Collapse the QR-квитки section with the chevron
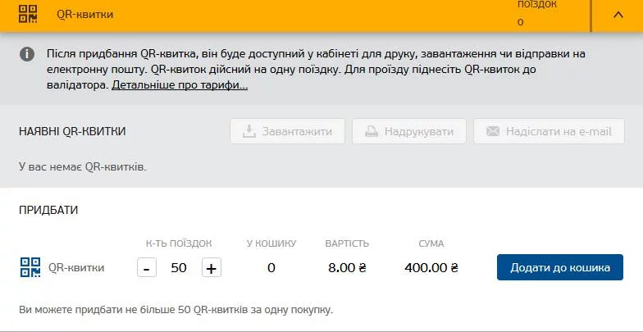Image resolution: width=643 pixels, height=332 pixels. coord(617,15)
